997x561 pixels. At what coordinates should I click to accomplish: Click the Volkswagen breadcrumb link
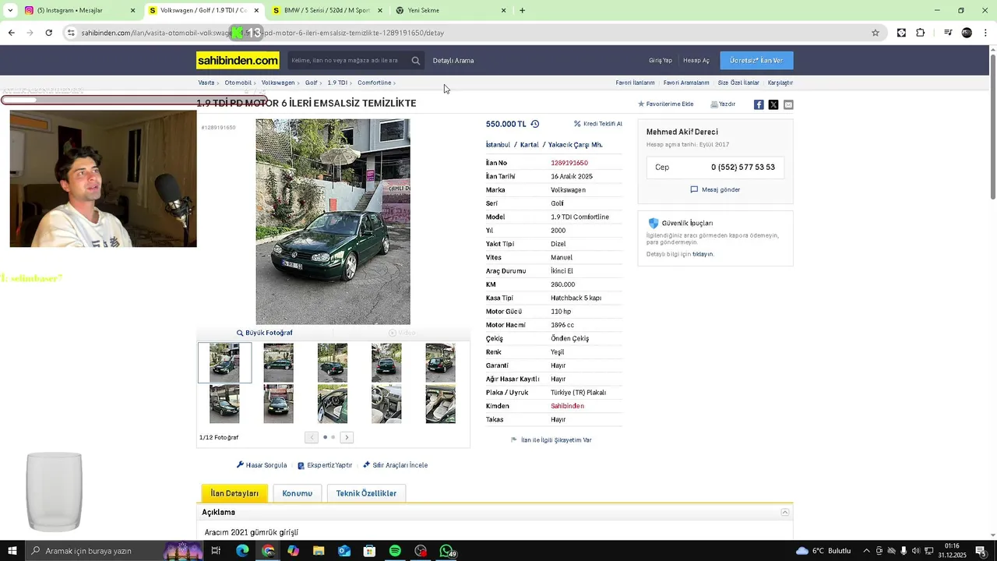[278, 83]
